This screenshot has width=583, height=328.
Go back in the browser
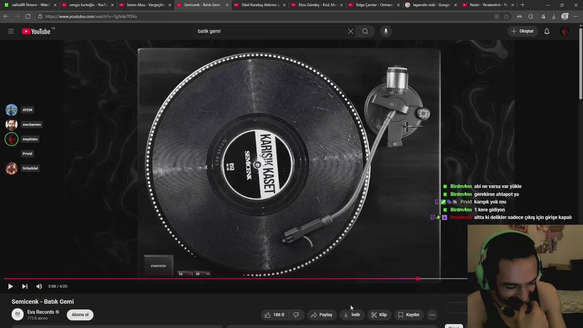click(x=6, y=16)
